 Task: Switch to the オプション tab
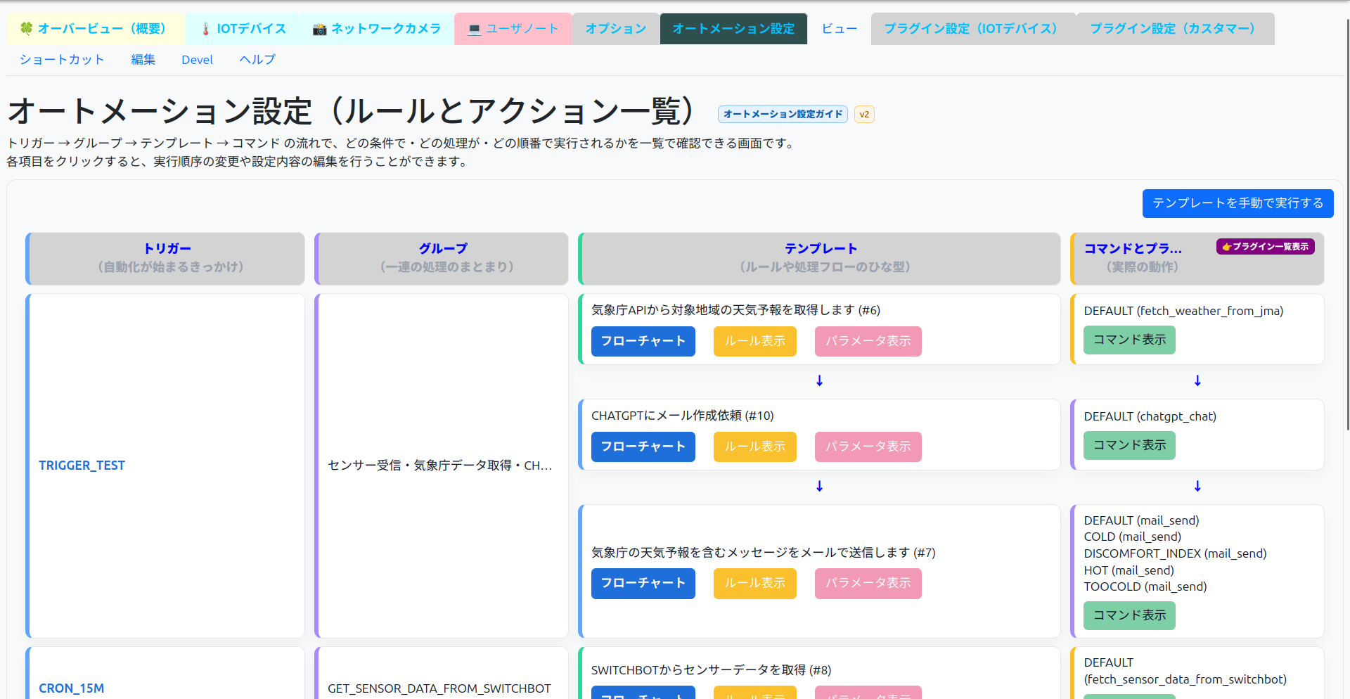pos(615,28)
